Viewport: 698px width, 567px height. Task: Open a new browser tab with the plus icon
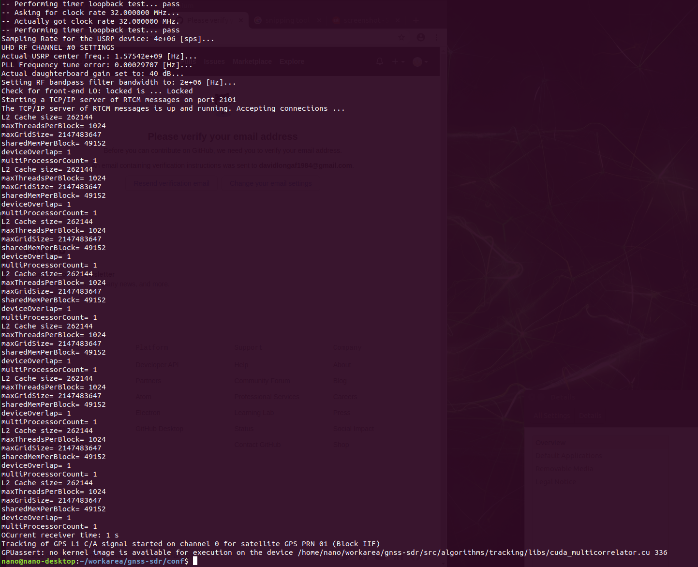(416, 20)
